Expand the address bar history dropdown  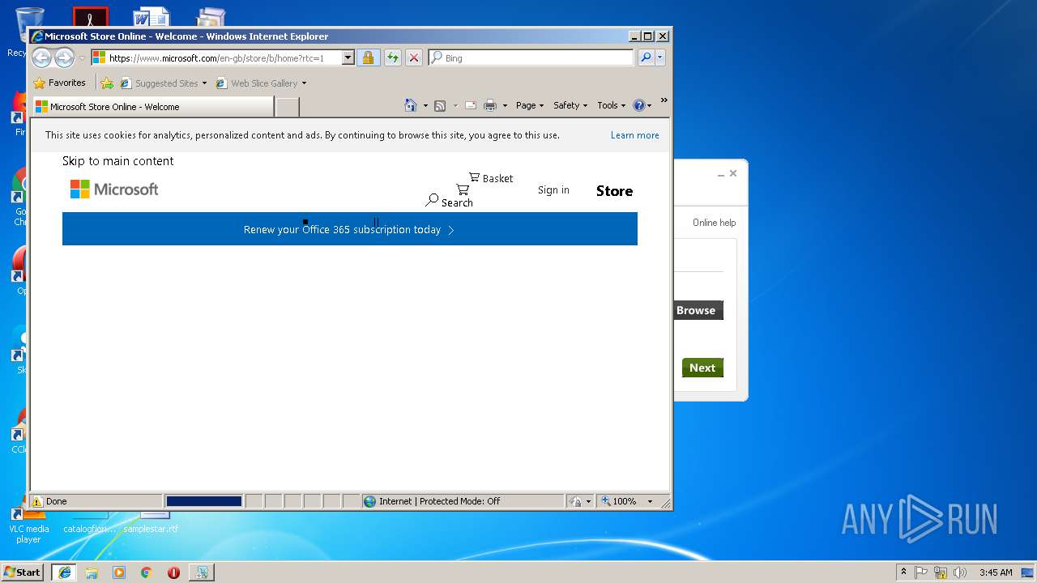[x=348, y=57]
